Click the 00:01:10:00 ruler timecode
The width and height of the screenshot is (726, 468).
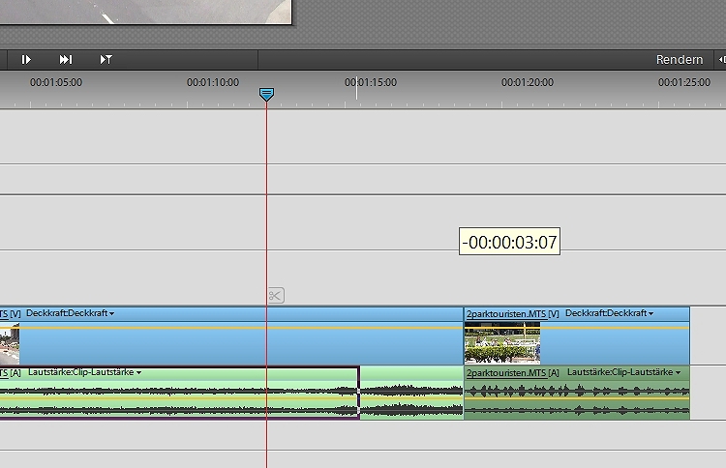pos(213,82)
